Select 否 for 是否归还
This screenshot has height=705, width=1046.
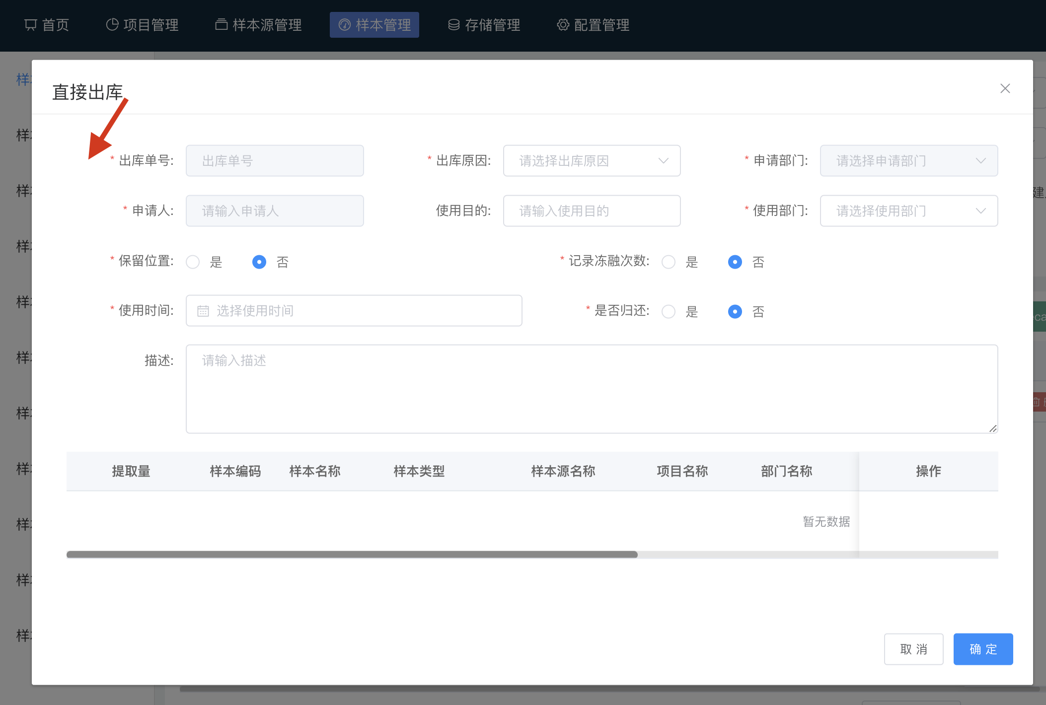(x=735, y=312)
